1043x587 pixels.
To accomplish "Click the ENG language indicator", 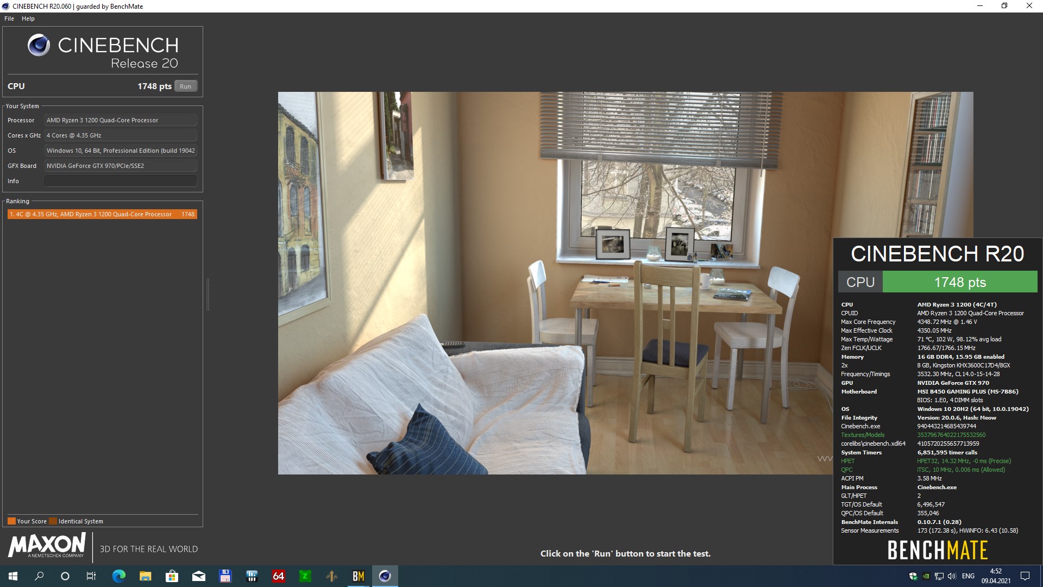I will [968, 576].
